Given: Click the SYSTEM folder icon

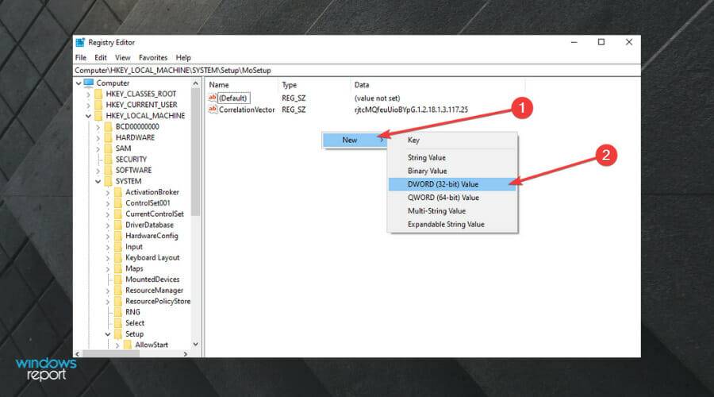Looking at the screenshot, I should click(x=109, y=181).
